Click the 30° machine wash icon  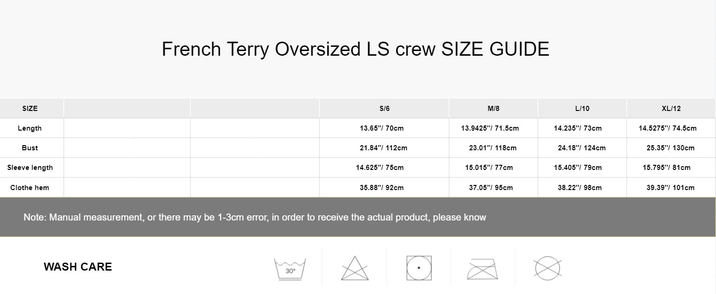[x=290, y=269]
